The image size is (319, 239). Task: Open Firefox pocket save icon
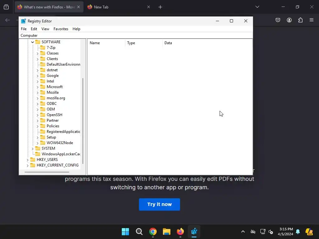[x=278, y=20]
